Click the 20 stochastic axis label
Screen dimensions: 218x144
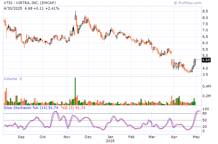(x=205, y=127)
